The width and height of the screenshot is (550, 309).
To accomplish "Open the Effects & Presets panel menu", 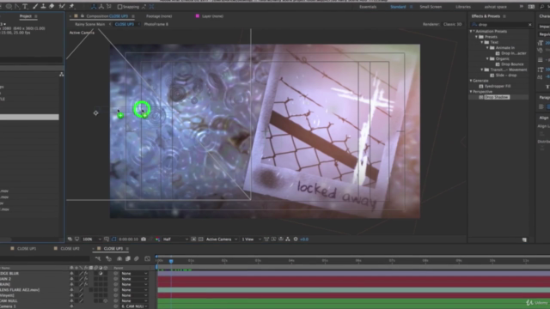I will point(504,16).
